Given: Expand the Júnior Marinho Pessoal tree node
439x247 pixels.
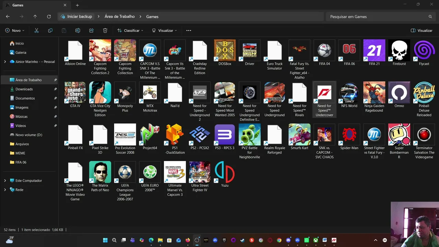Looking at the screenshot, I should (x=5, y=62).
